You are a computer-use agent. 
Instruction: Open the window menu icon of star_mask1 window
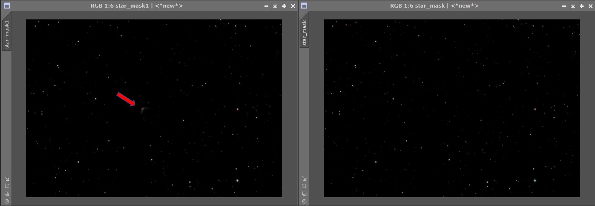click(x=6, y=6)
